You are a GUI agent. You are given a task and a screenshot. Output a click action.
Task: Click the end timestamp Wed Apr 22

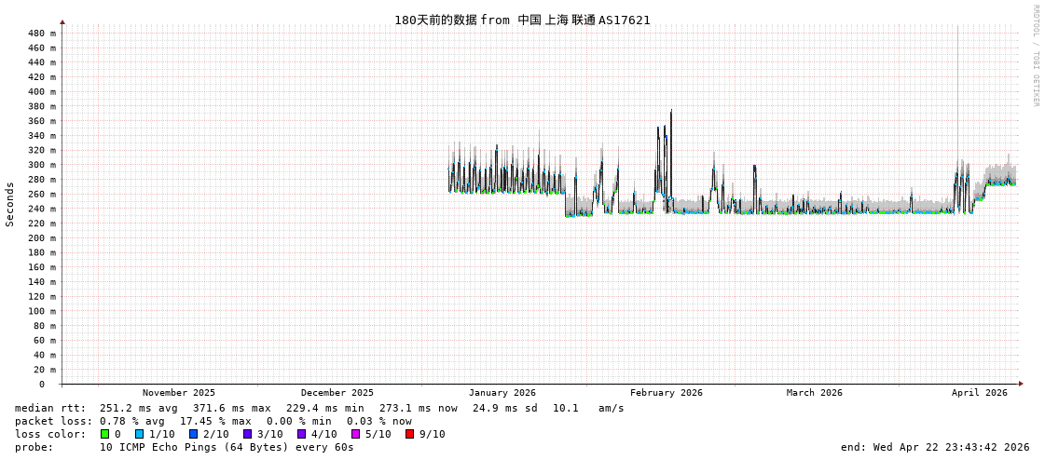[935, 447]
